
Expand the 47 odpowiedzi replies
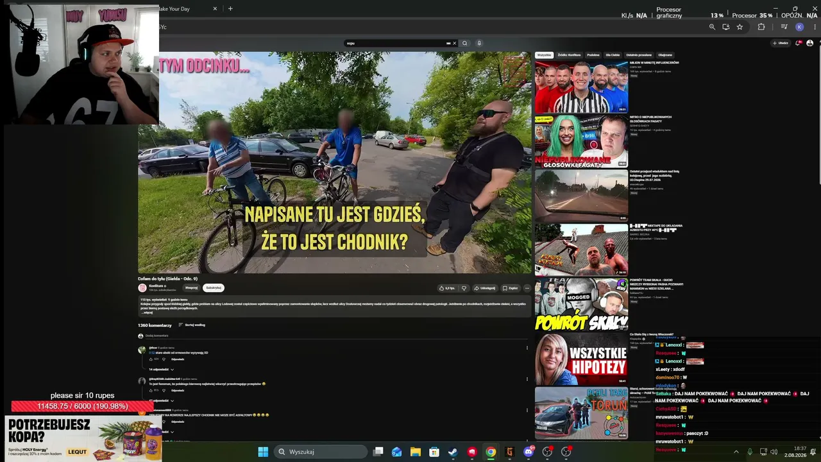[162, 400]
